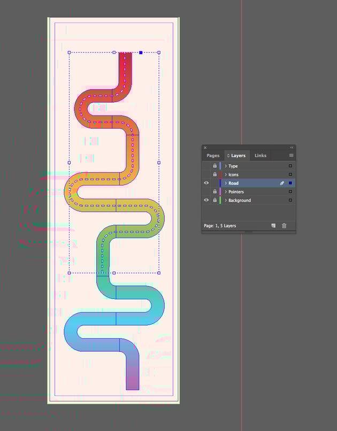The height and width of the screenshot is (431, 337).
Task: Click the top-left selection handle
Action: (69, 52)
